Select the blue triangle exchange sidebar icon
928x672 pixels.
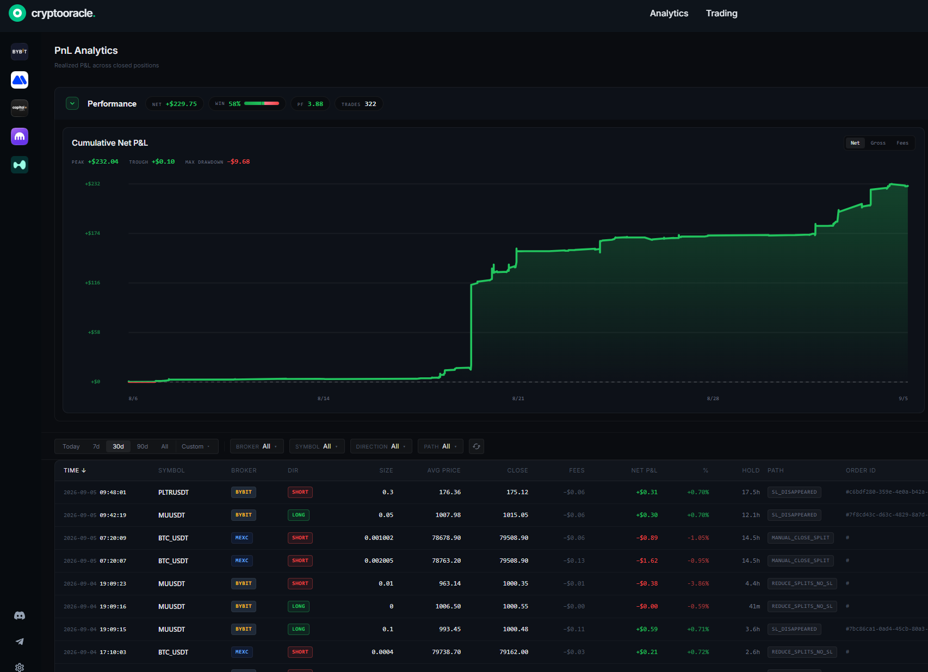pyautogui.click(x=20, y=80)
